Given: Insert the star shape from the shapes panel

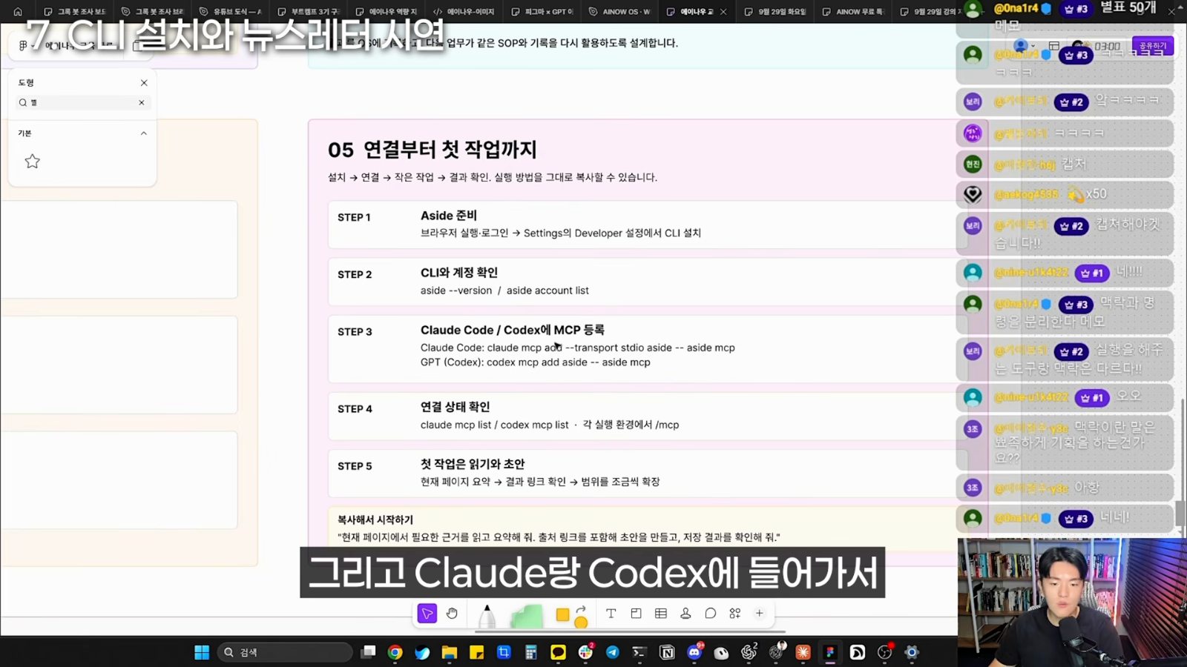Looking at the screenshot, I should (x=32, y=162).
